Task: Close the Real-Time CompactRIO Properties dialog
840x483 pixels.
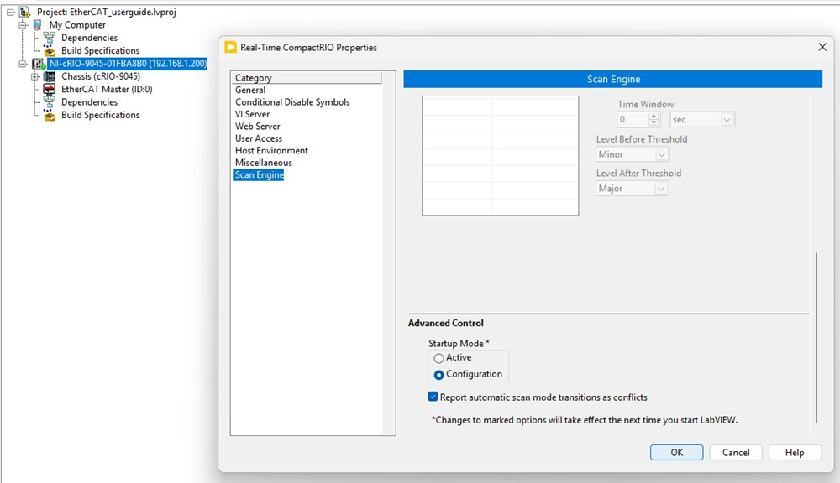Action: click(822, 47)
